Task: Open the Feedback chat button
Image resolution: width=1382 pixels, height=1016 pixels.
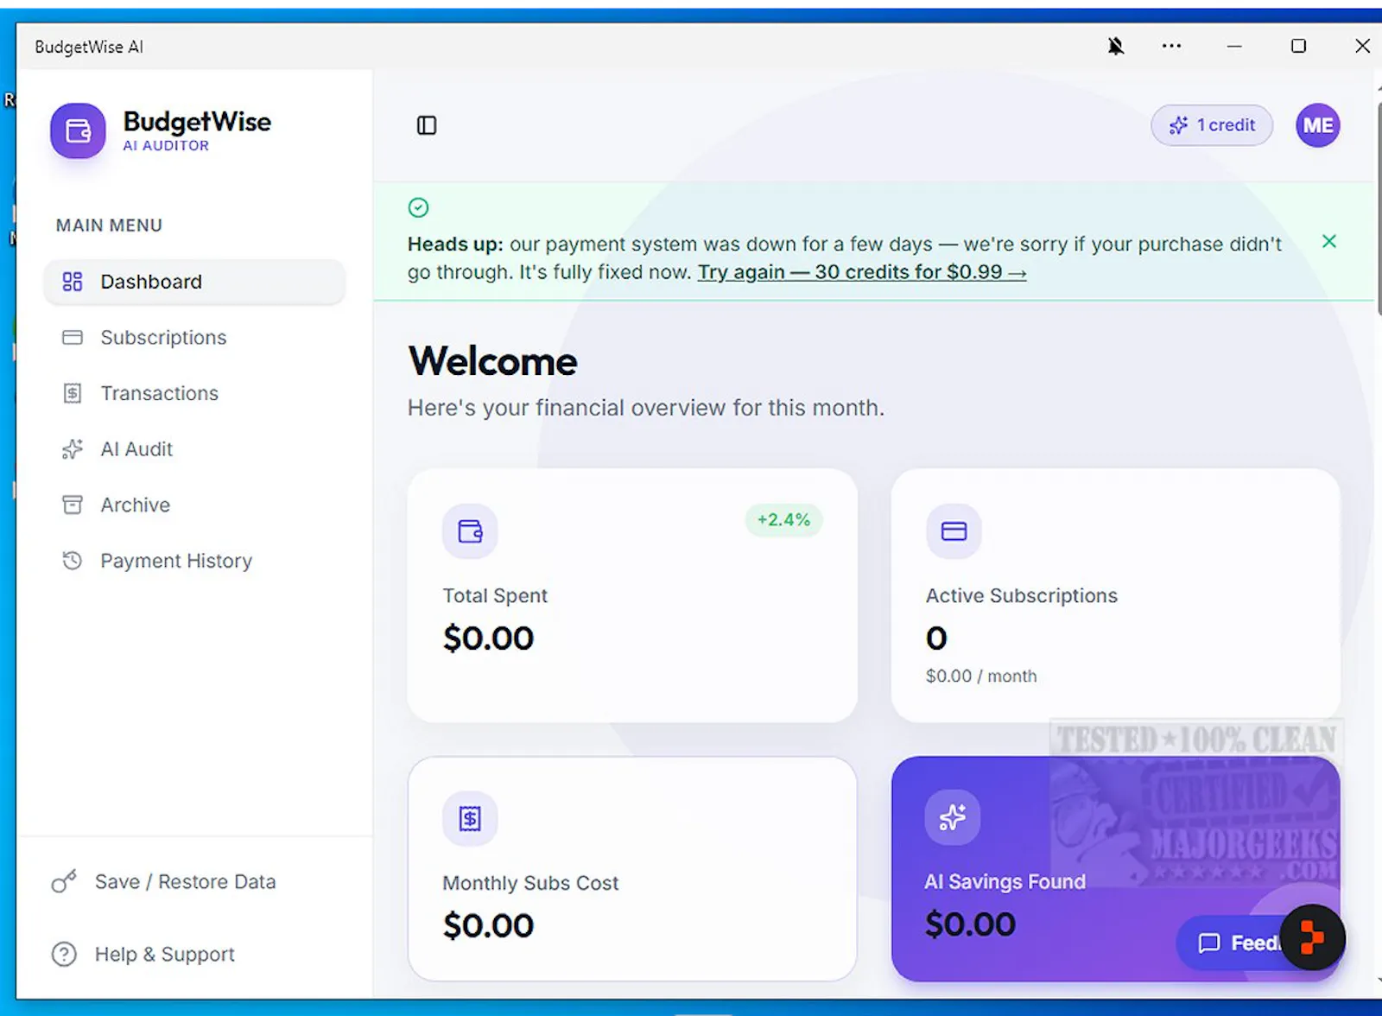Action: (x=1230, y=943)
